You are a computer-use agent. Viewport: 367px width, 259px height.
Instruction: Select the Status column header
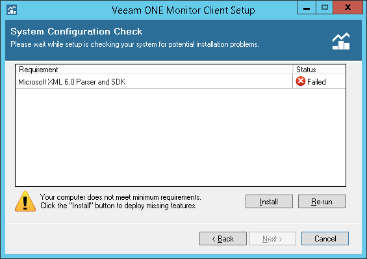319,70
